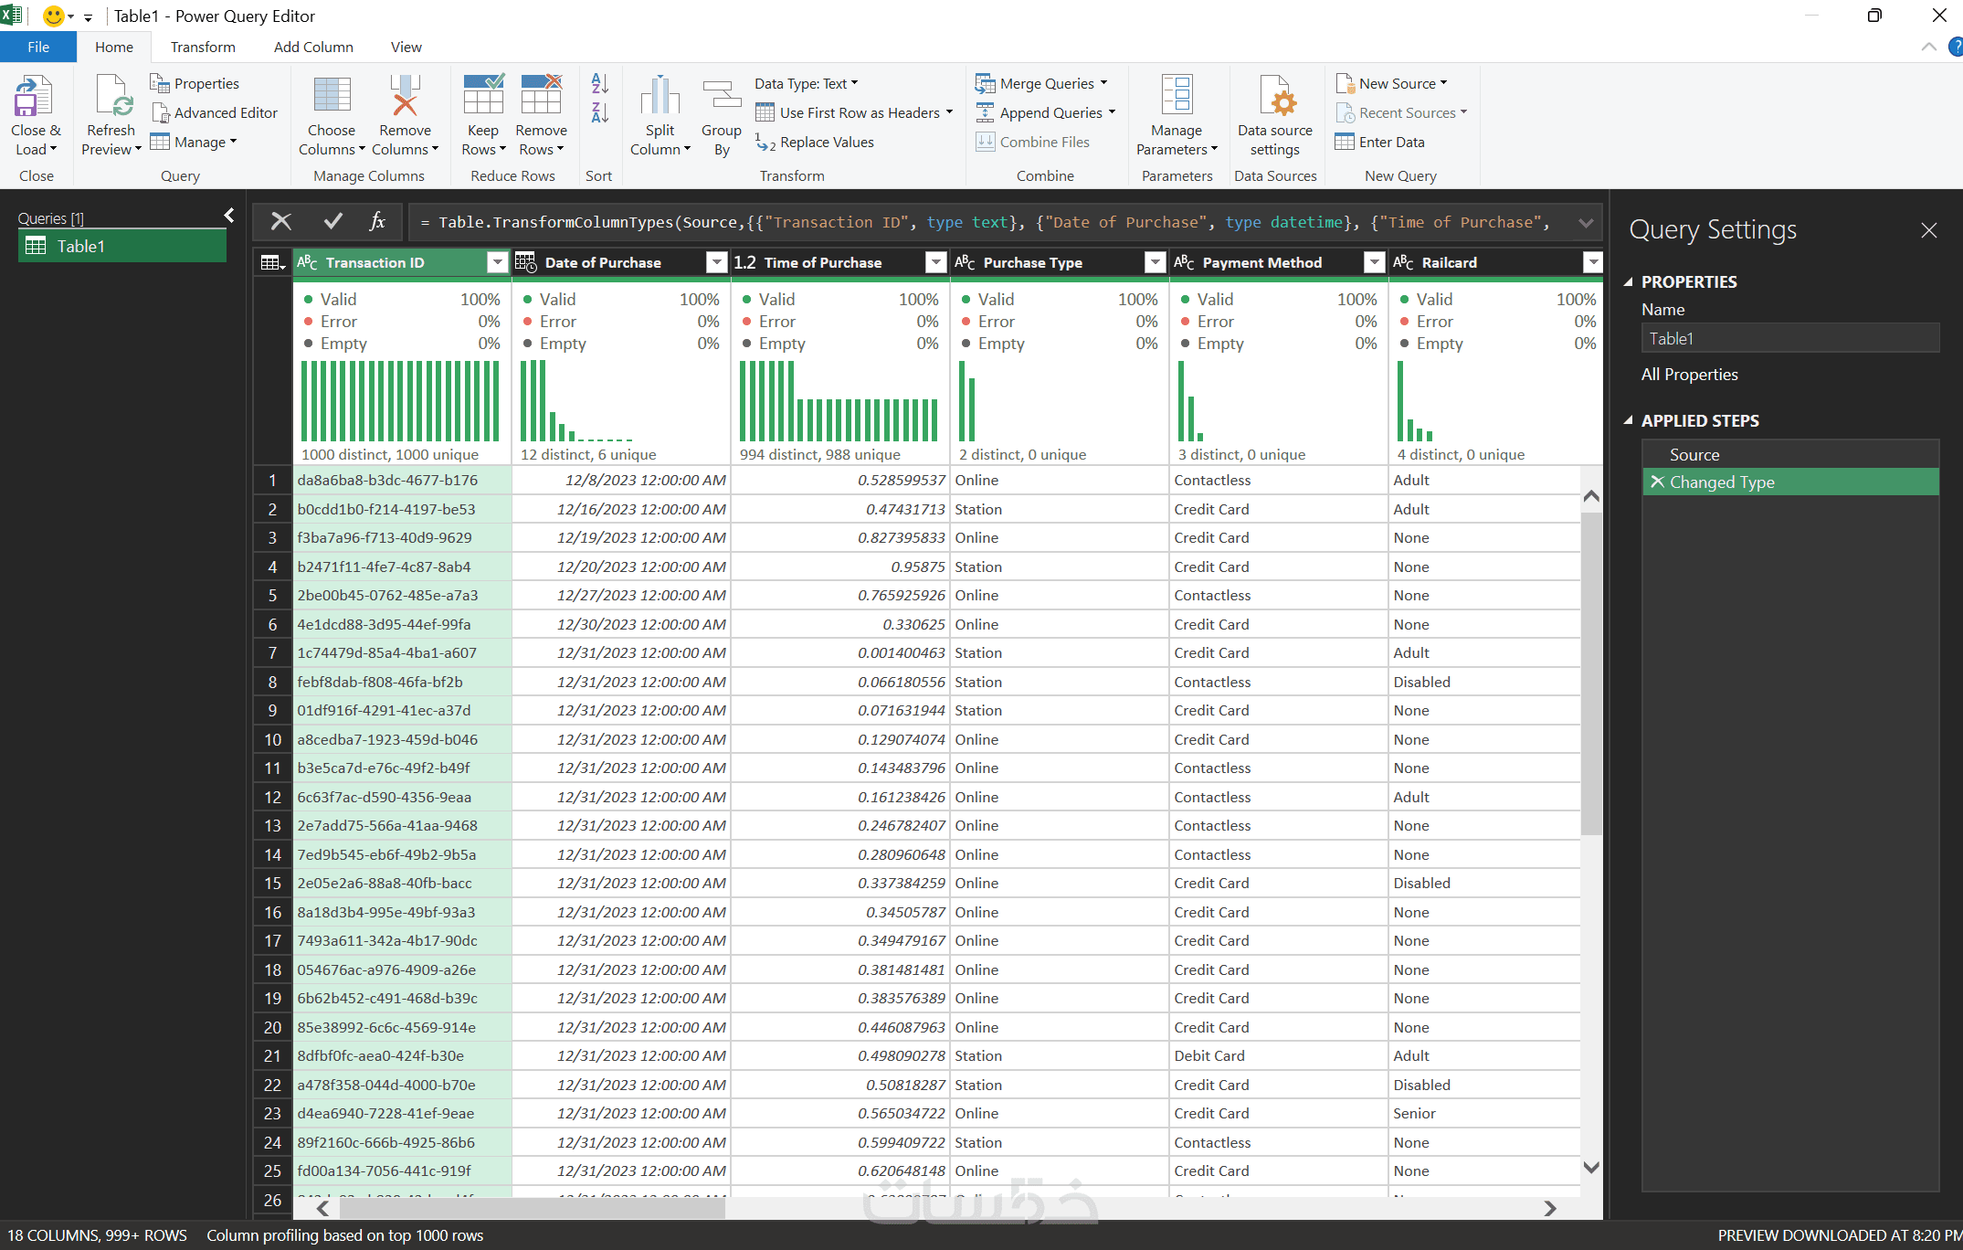This screenshot has width=1963, height=1250.
Task: Switch to the Home tab
Action: (x=114, y=47)
